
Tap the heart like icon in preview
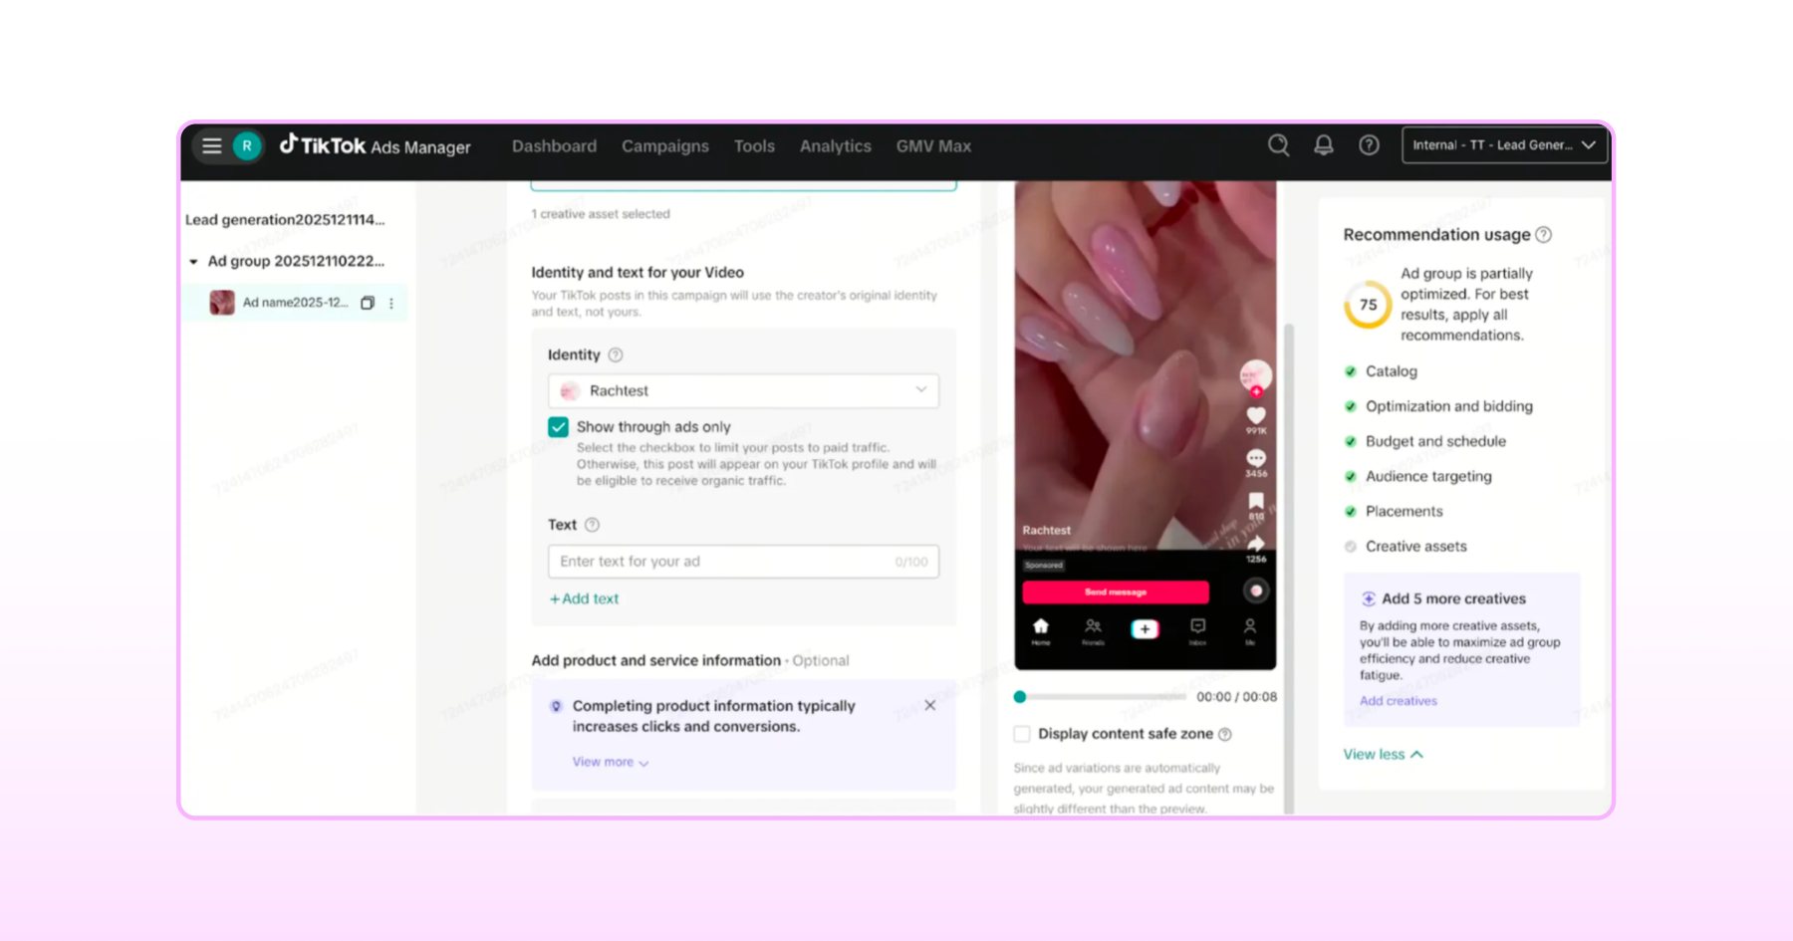(1256, 416)
